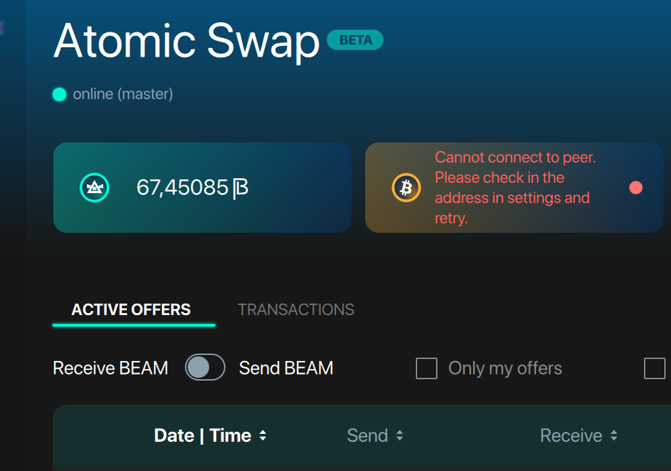Select the ACTIVE OFFERS tab
Viewport: 671px width, 471px height.
(130, 309)
